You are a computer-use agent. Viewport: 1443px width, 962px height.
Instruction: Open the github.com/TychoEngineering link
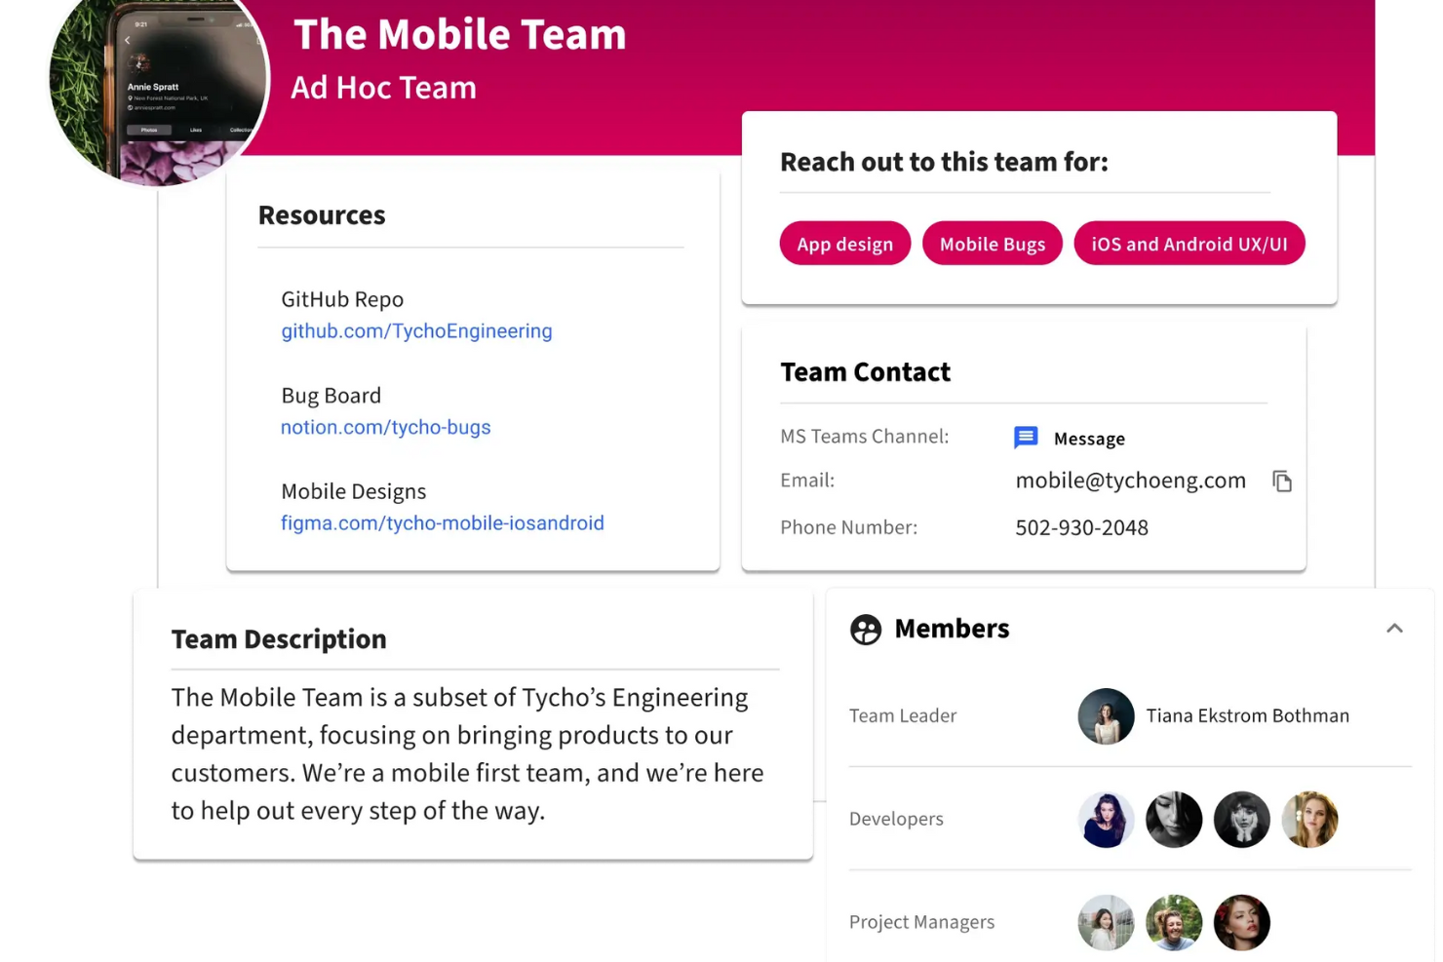[x=416, y=331]
